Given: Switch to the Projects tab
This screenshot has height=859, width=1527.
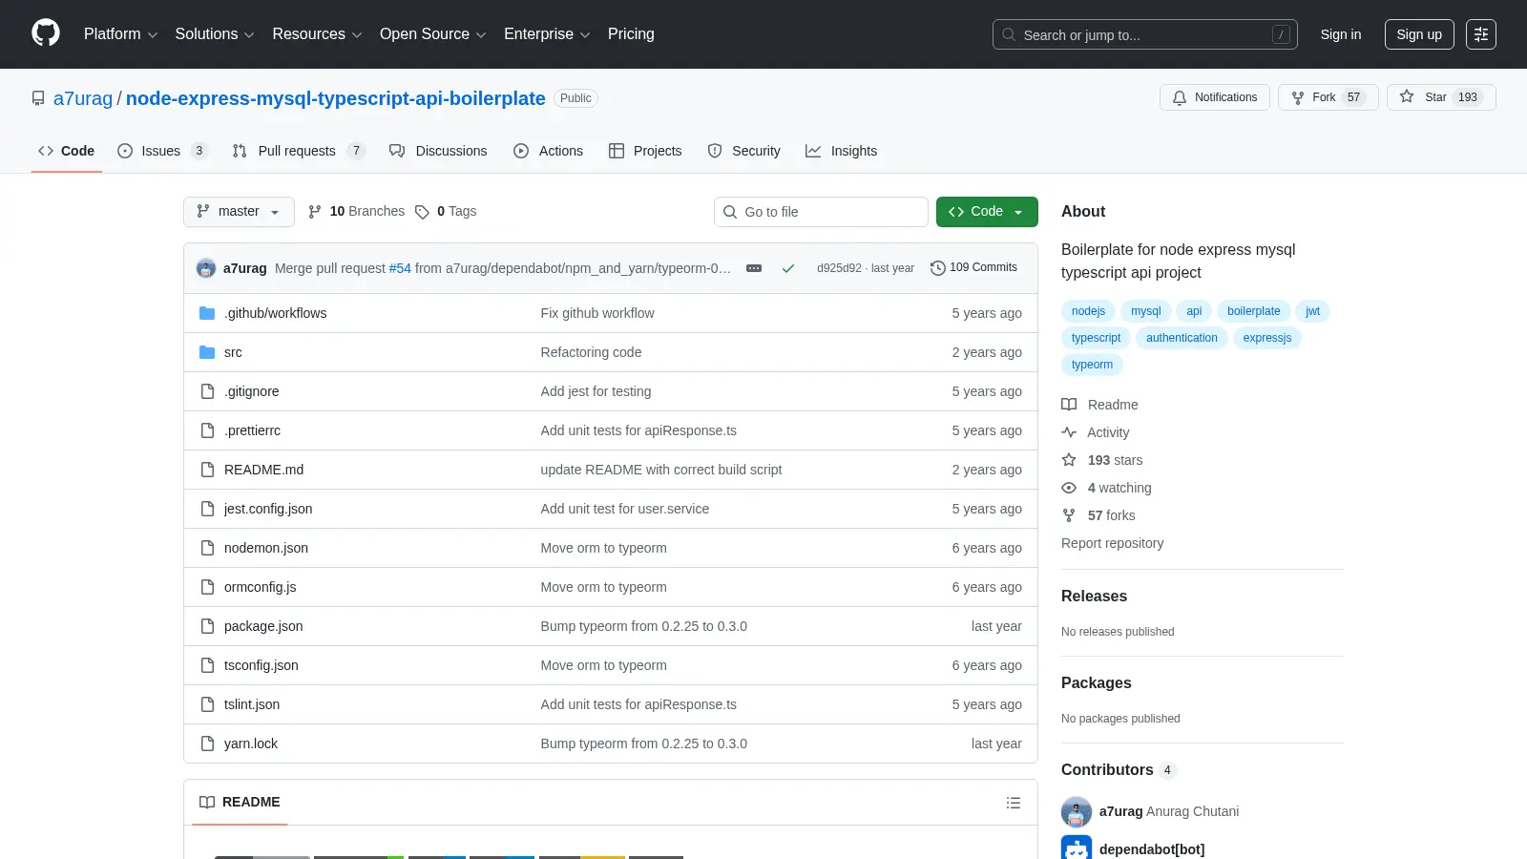Looking at the screenshot, I should click(x=645, y=151).
